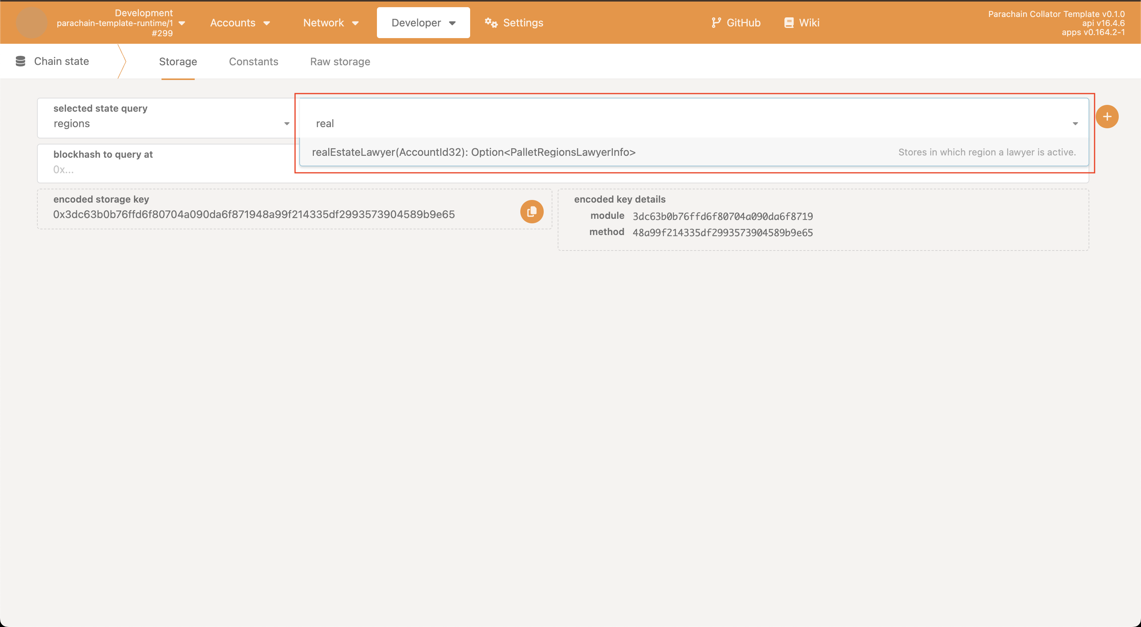Expand the regions module selector dropdown
The height and width of the screenshot is (627, 1141).
[x=287, y=123]
